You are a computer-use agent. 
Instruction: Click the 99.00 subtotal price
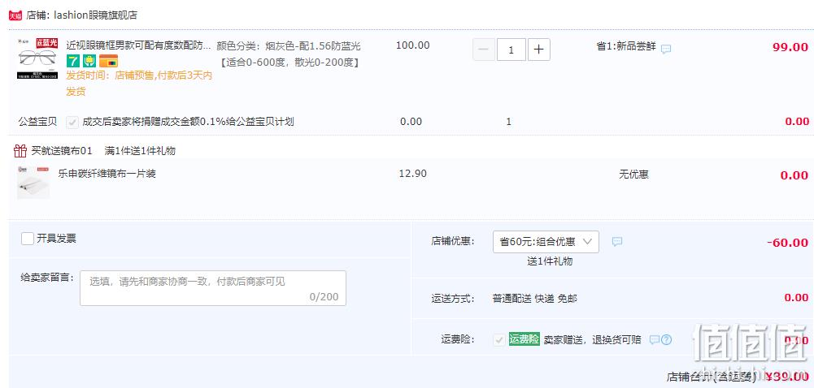point(790,47)
